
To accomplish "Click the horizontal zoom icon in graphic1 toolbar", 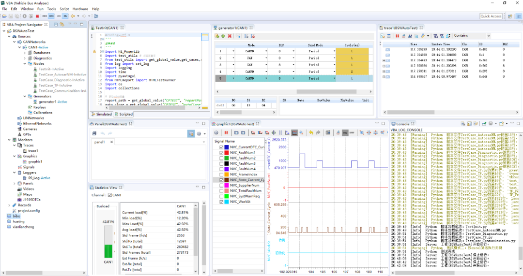I will tap(369, 132).
